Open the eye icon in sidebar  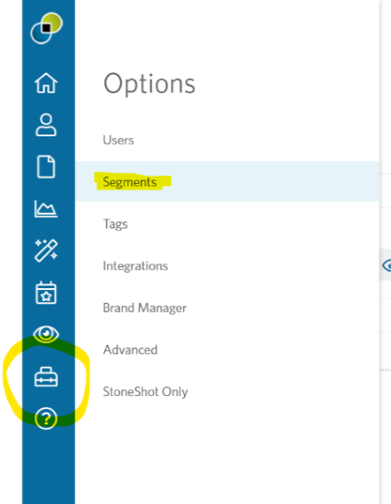click(x=46, y=334)
